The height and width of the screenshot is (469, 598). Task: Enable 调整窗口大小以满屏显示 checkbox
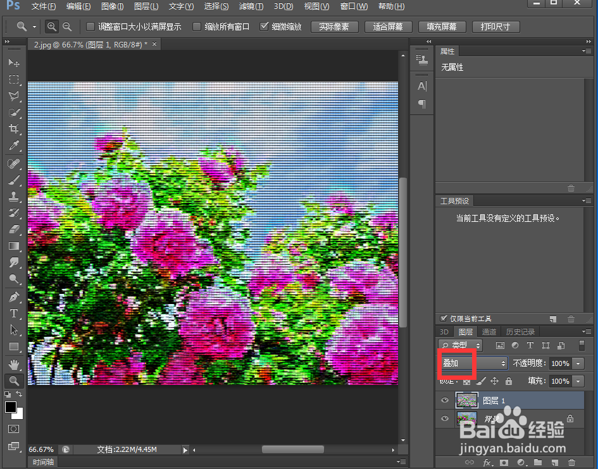coord(90,27)
